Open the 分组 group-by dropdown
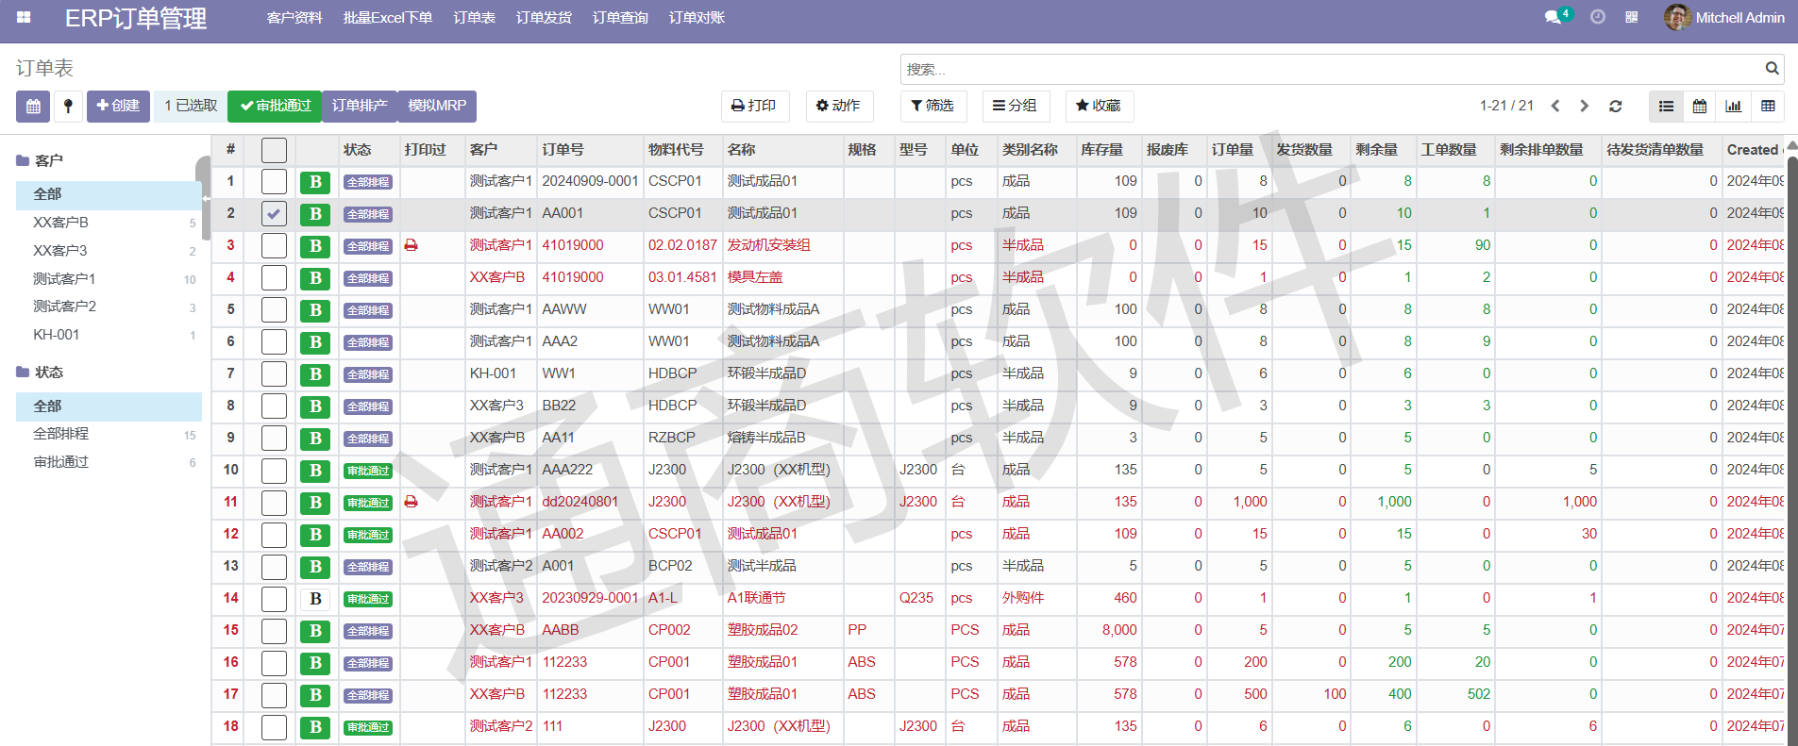 click(x=1016, y=106)
